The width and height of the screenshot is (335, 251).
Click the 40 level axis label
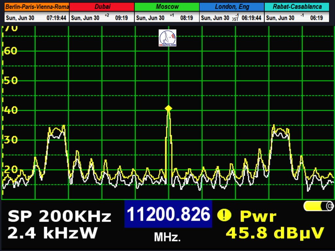pyautogui.click(x=10, y=110)
